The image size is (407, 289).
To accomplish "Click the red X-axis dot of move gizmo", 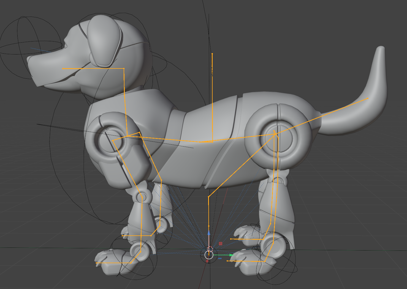I will click(x=207, y=261).
